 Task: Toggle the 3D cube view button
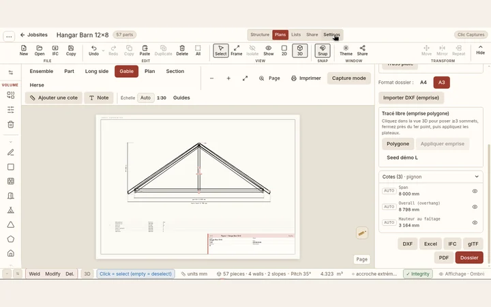[299, 50]
